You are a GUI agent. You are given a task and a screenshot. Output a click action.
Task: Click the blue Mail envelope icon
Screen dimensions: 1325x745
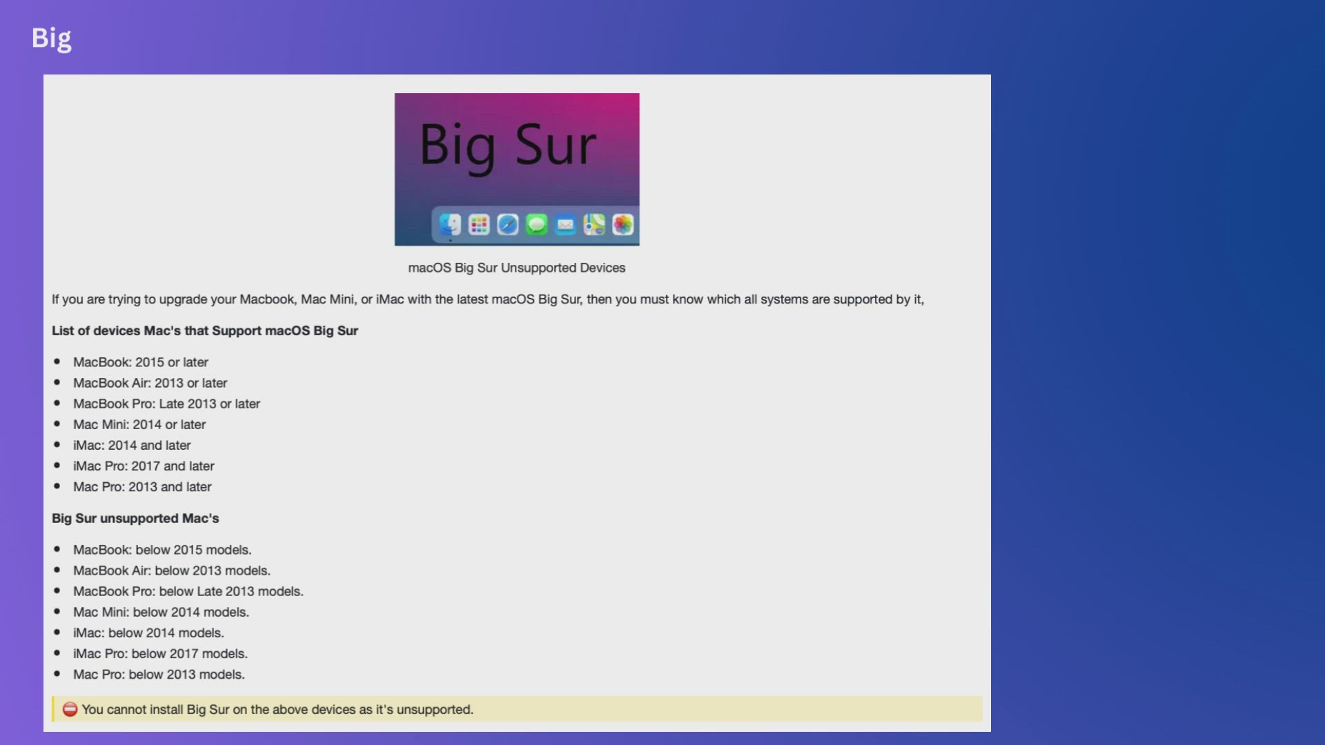tap(565, 225)
